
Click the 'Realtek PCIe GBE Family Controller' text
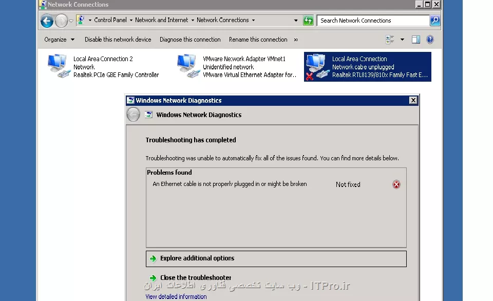pos(116,75)
